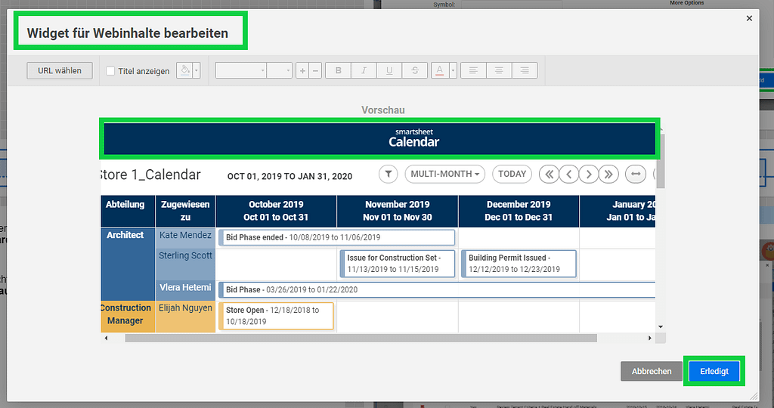Click the Erledigt button
The image size is (774, 408).
pos(714,372)
